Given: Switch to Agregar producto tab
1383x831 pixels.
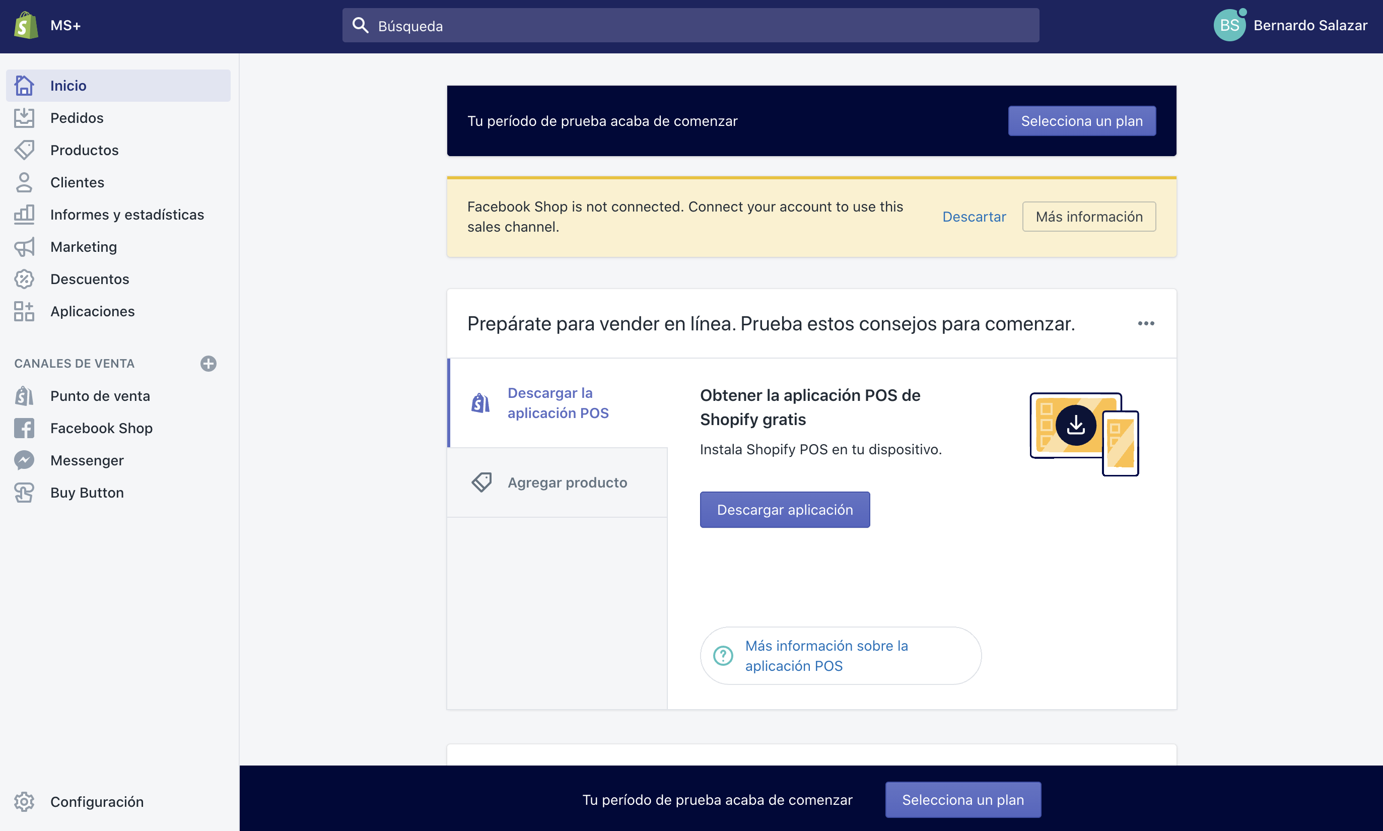Looking at the screenshot, I should pyautogui.click(x=567, y=482).
